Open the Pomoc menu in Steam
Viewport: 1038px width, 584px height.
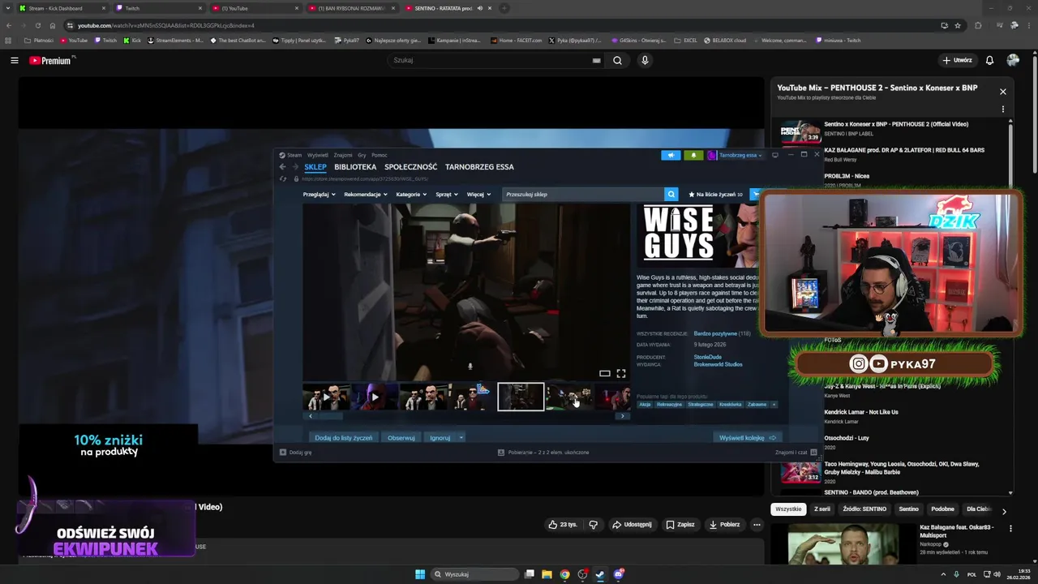(x=379, y=155)
